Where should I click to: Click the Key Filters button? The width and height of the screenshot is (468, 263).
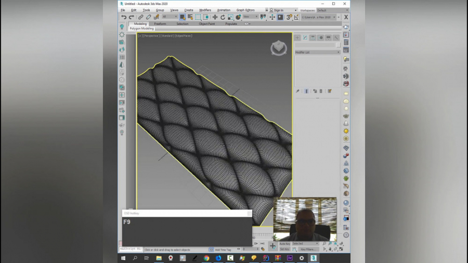point(308,249)
